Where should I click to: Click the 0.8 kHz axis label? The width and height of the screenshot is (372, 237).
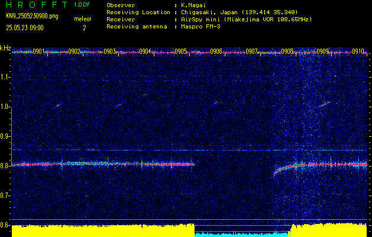click(x=5, y=166)
